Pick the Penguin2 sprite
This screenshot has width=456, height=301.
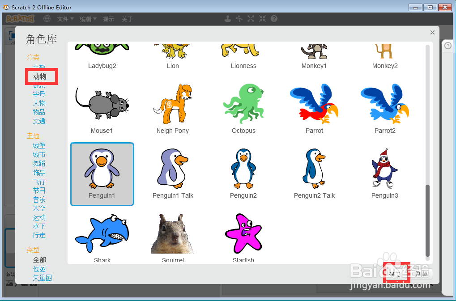pos(243,174)
